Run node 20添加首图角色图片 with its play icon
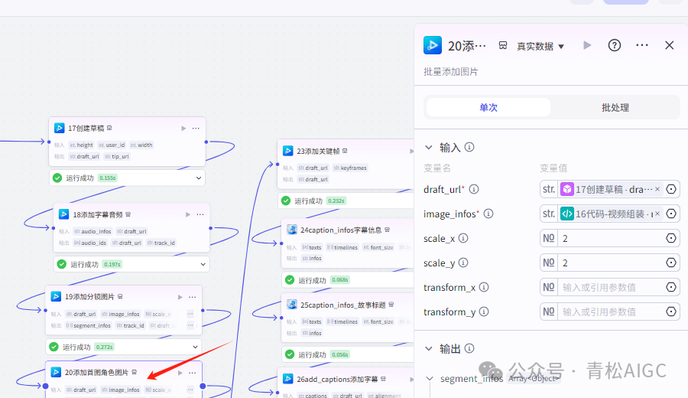The width and height of the screenshot is (688, 398). coord(180,373)
